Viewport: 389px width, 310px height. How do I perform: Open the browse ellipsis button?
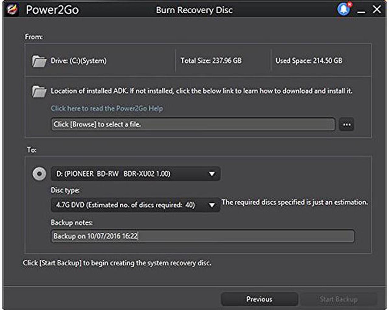(347, 124)
